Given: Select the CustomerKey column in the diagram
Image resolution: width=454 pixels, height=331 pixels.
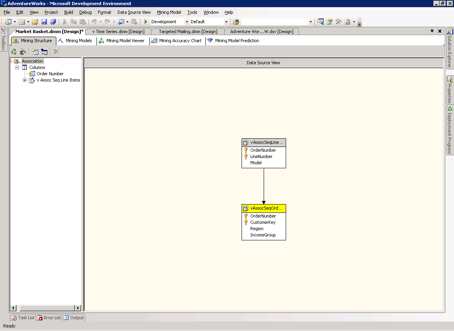Looking at the screenshot, I should click(x=263, y=222).
